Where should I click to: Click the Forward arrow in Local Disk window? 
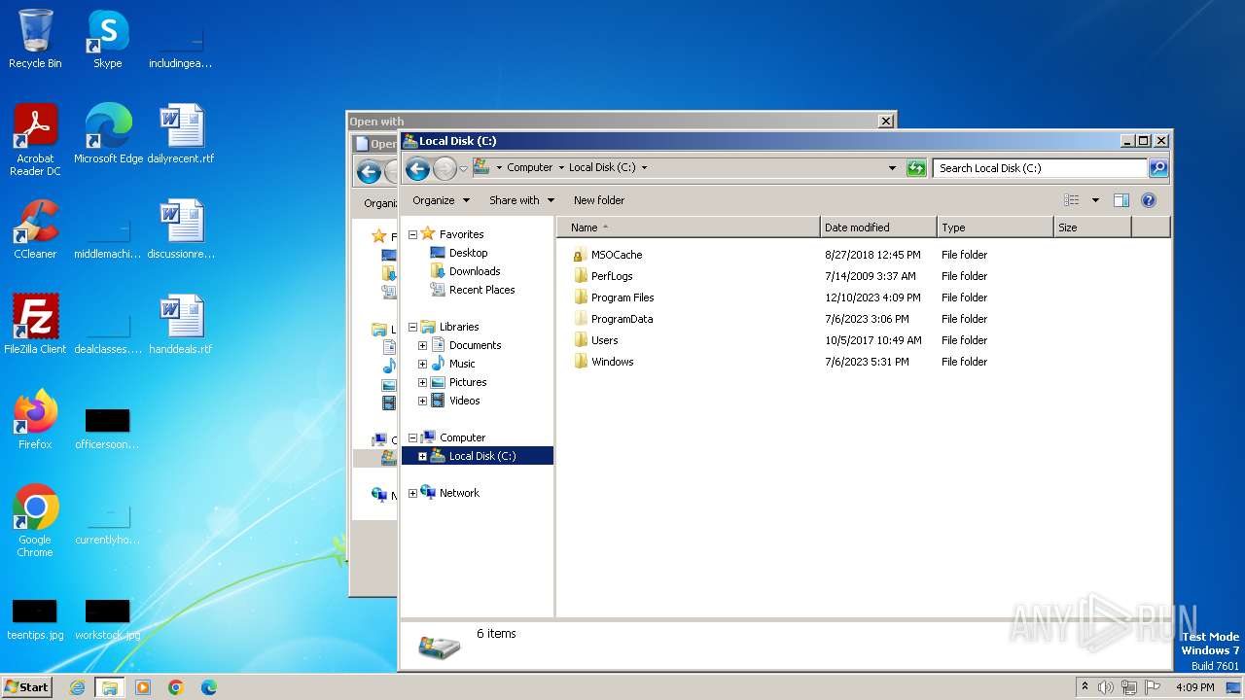[x=445, y=168]
